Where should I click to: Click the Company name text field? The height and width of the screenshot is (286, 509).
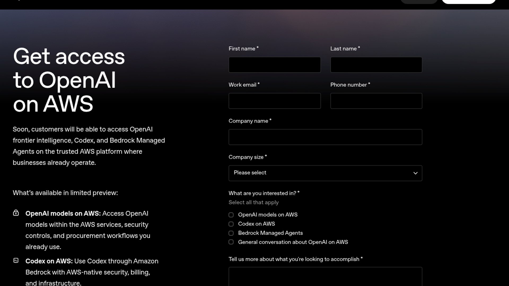(325, 137)
